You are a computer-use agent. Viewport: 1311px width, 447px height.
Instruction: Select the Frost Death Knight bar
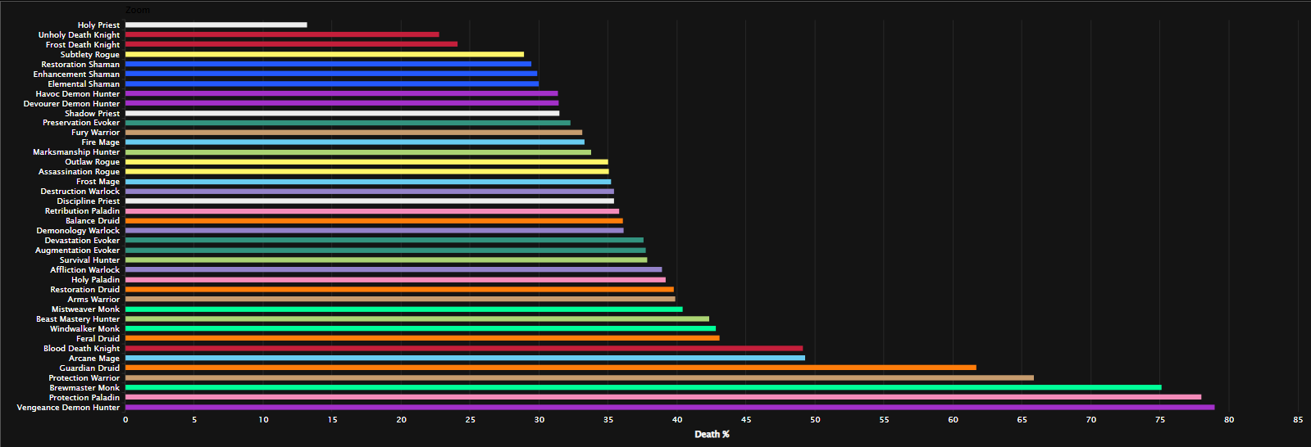tap(291, 45)
